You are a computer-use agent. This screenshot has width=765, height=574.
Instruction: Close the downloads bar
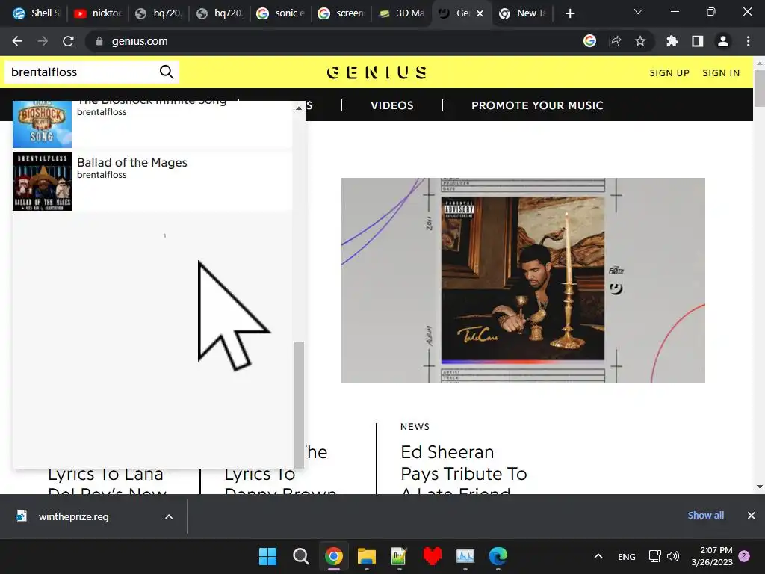(x=751, y=516)
